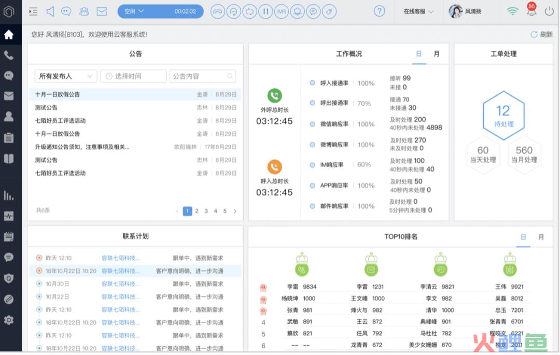Click the 公告内容 search field
Image resolution: width=560 pixels, height=355 pixels.
point(203,76)
